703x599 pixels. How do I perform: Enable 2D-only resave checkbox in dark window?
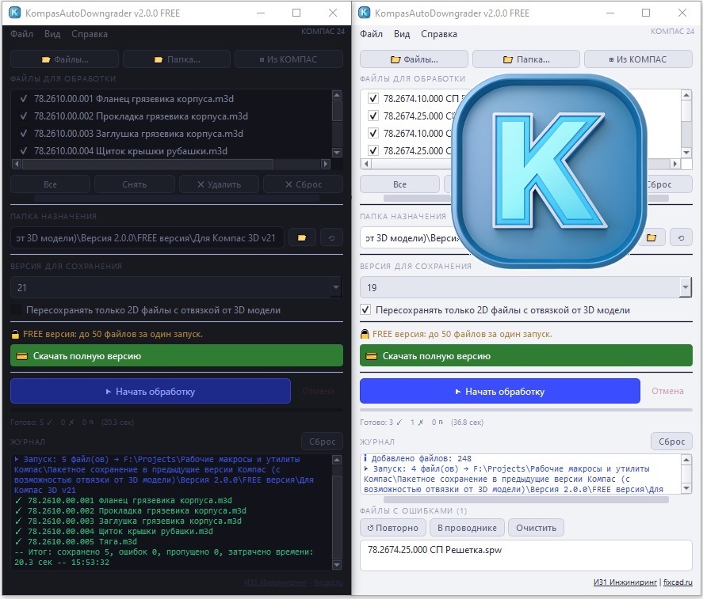(x=16, y=310)
